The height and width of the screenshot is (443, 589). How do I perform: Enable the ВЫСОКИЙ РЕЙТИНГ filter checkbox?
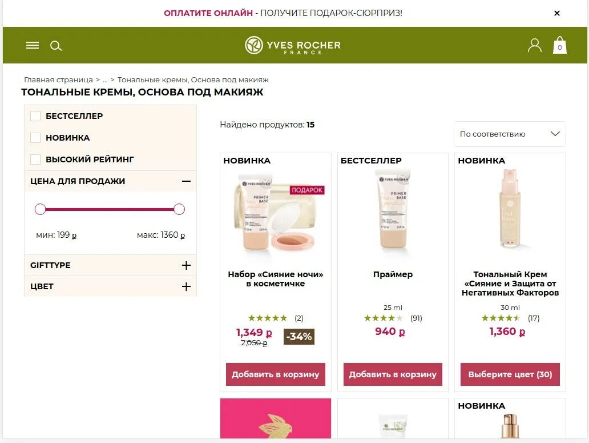[x=35, y=159]
